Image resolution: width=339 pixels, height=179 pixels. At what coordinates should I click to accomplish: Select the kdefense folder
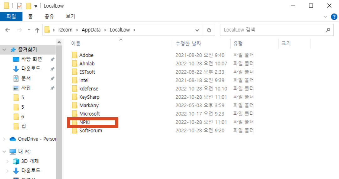[89, 89]
